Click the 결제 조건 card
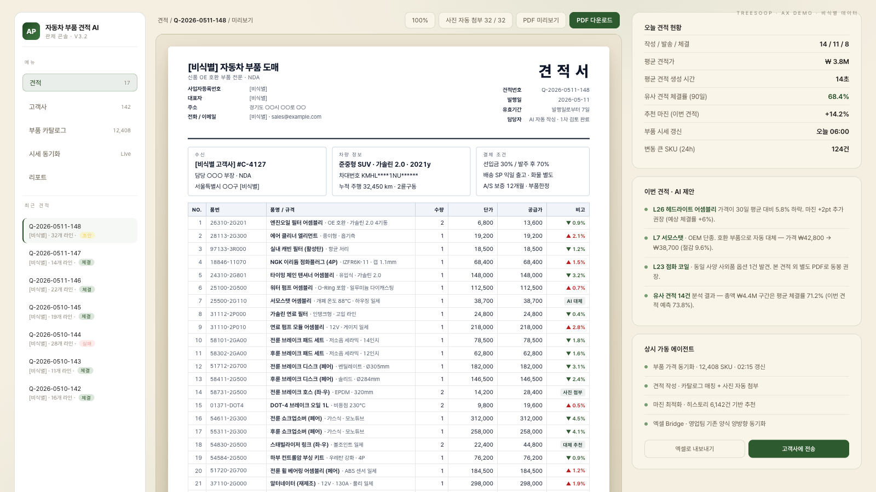This screenshot has height=492, width=876. (x=533, y=171)
